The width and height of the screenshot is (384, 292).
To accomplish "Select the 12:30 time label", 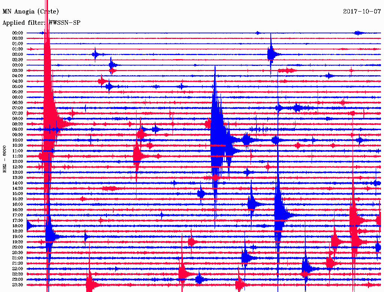I will pyautogui.click(x=18, y=167).
